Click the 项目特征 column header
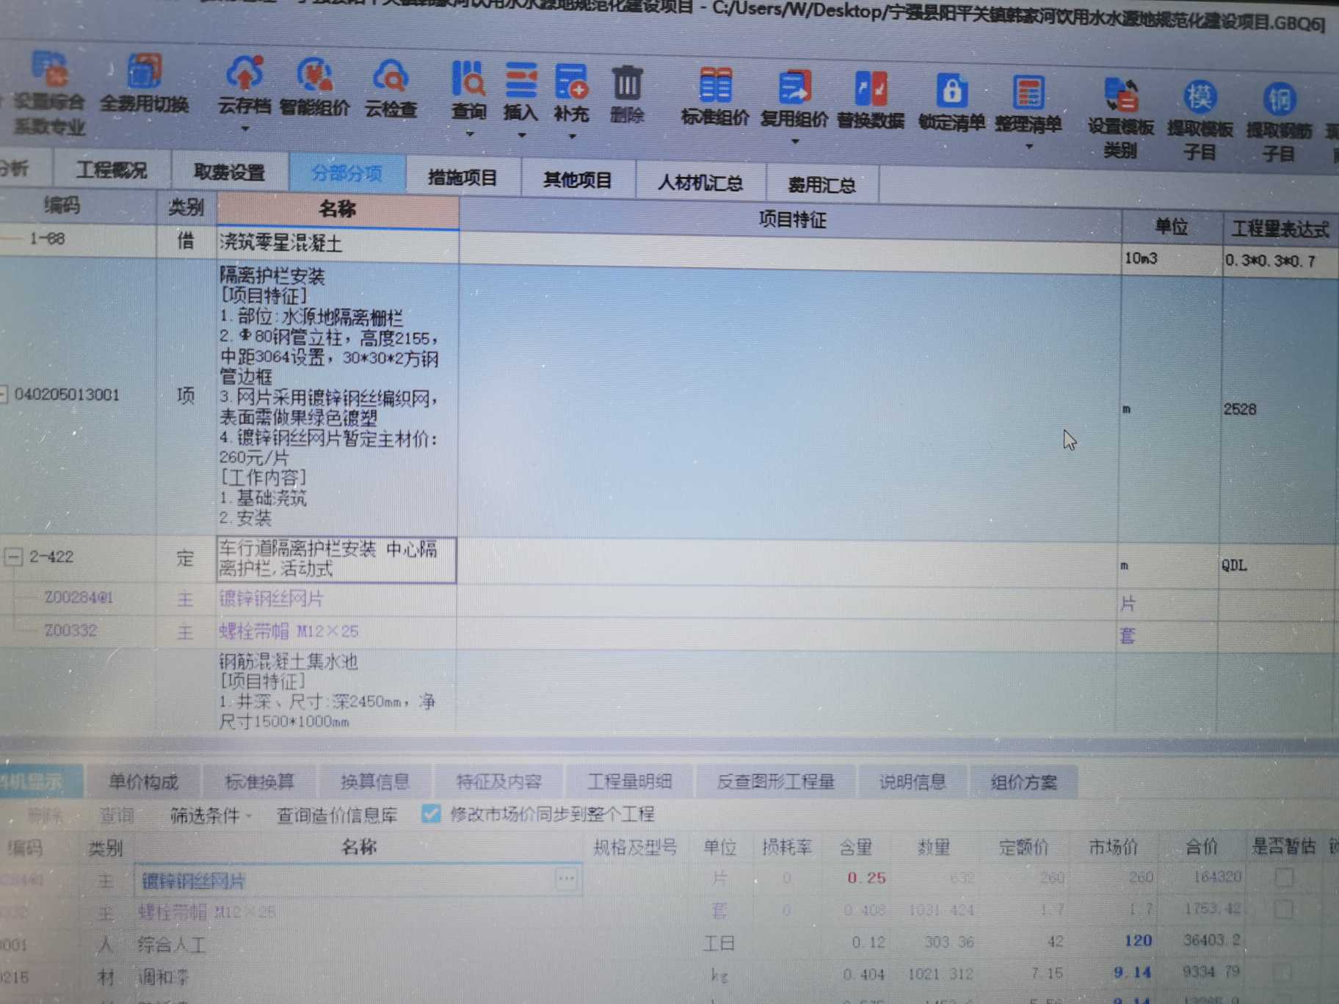Screen dimensions: 1339x1004 (791, 219)
